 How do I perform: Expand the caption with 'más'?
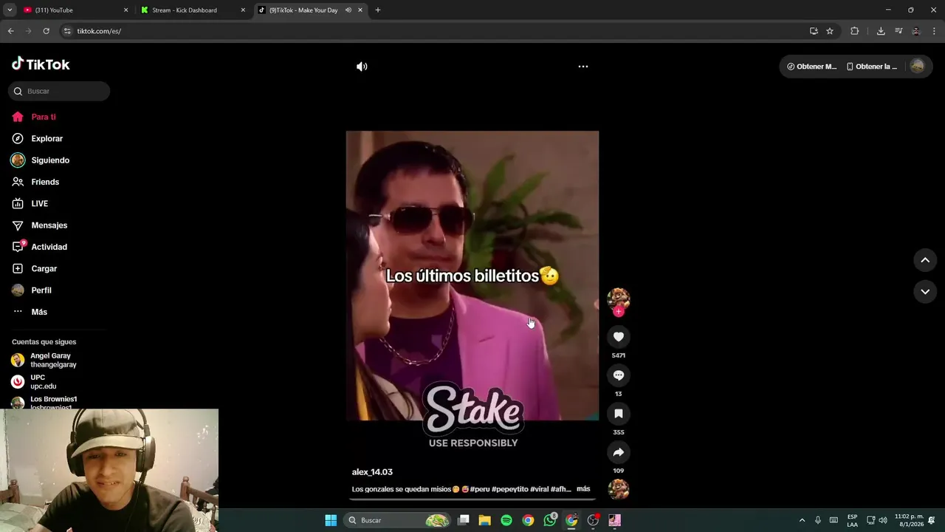pyautogui.click(x=583, y=489)
